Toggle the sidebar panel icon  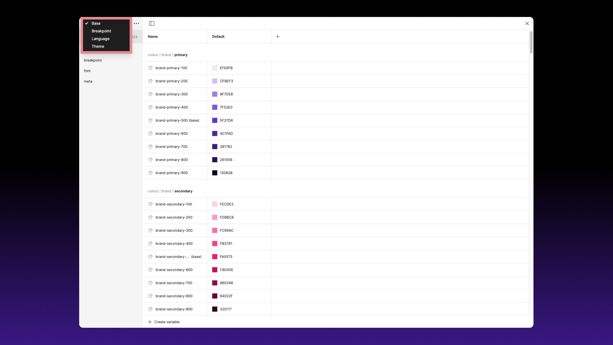pos(152,23)
